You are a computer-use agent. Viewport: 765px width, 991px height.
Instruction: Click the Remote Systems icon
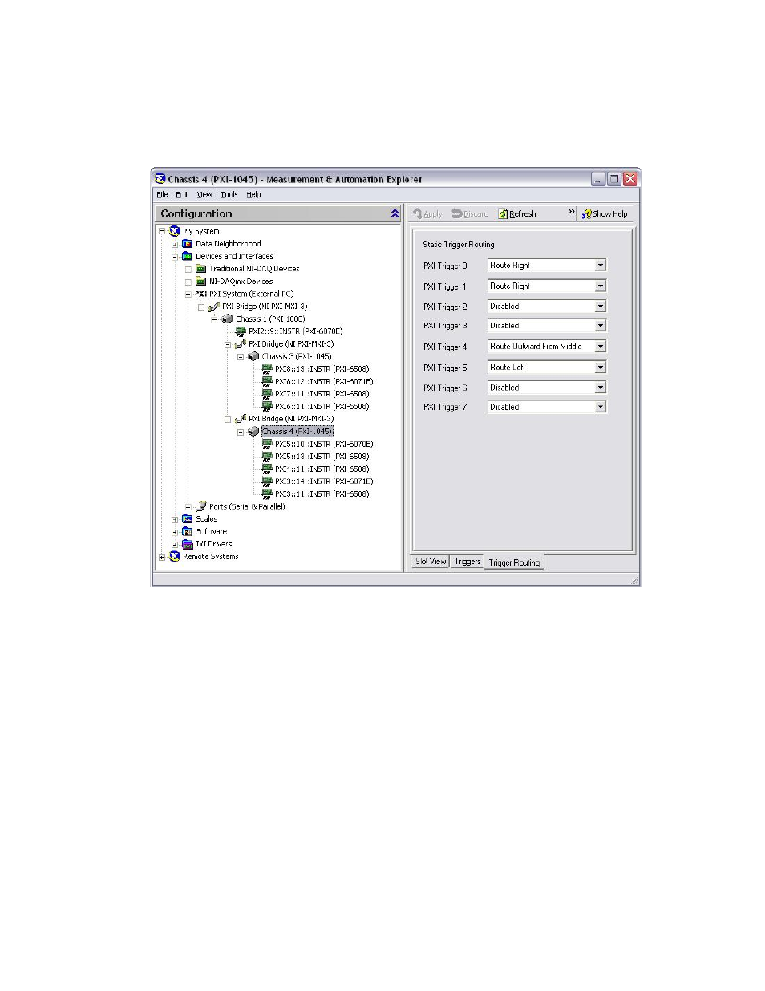tap(175, 556)
